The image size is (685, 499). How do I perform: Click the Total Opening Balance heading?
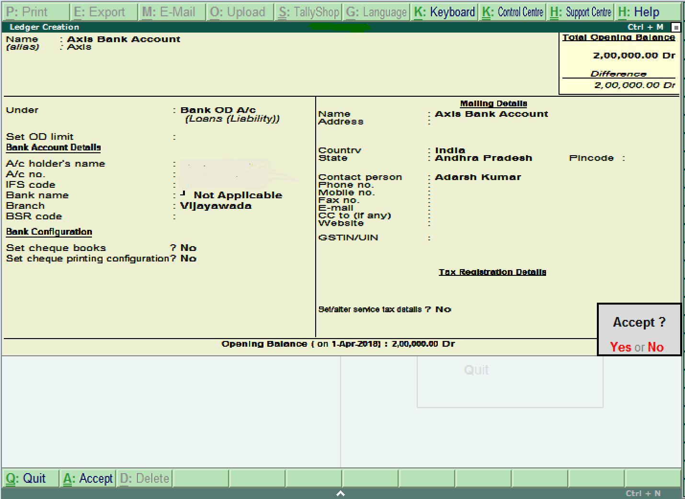pos(618,37)
